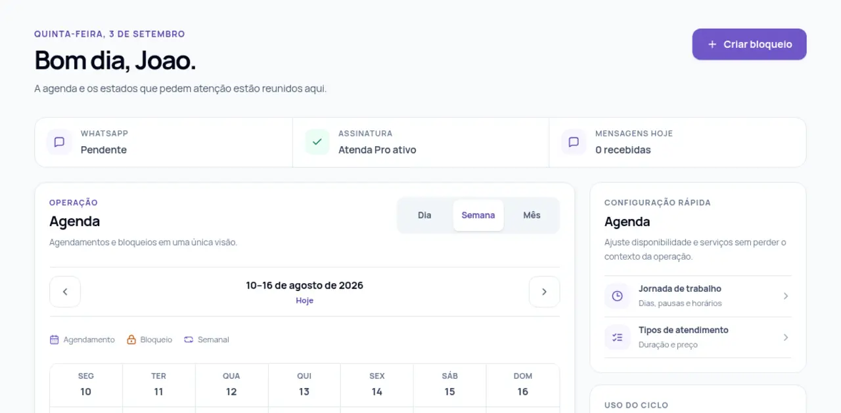The height and width of the screenshot is (413, 841).
Task: Open Jornada de trabalho settings
Action: coord(698,296)
